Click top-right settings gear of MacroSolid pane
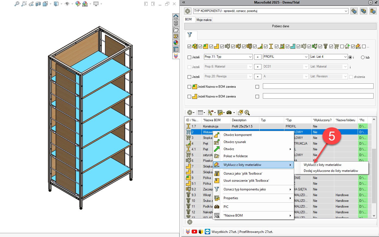379x237 pixels. pos(370,2)
